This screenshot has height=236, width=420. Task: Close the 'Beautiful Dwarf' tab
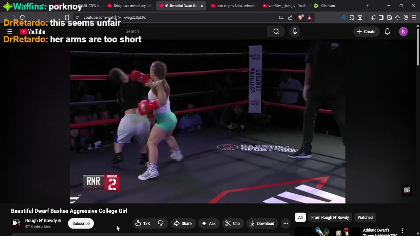202,6
